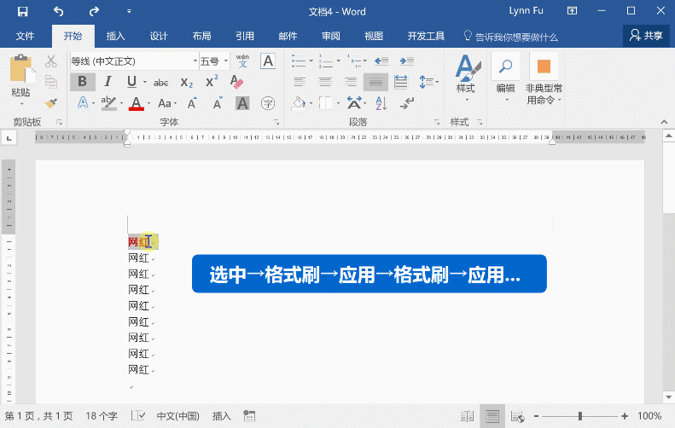The image size is (675, 428).
Task: Apply text effects outlined A
Action: pyautogui.click(x=83, y=103)
